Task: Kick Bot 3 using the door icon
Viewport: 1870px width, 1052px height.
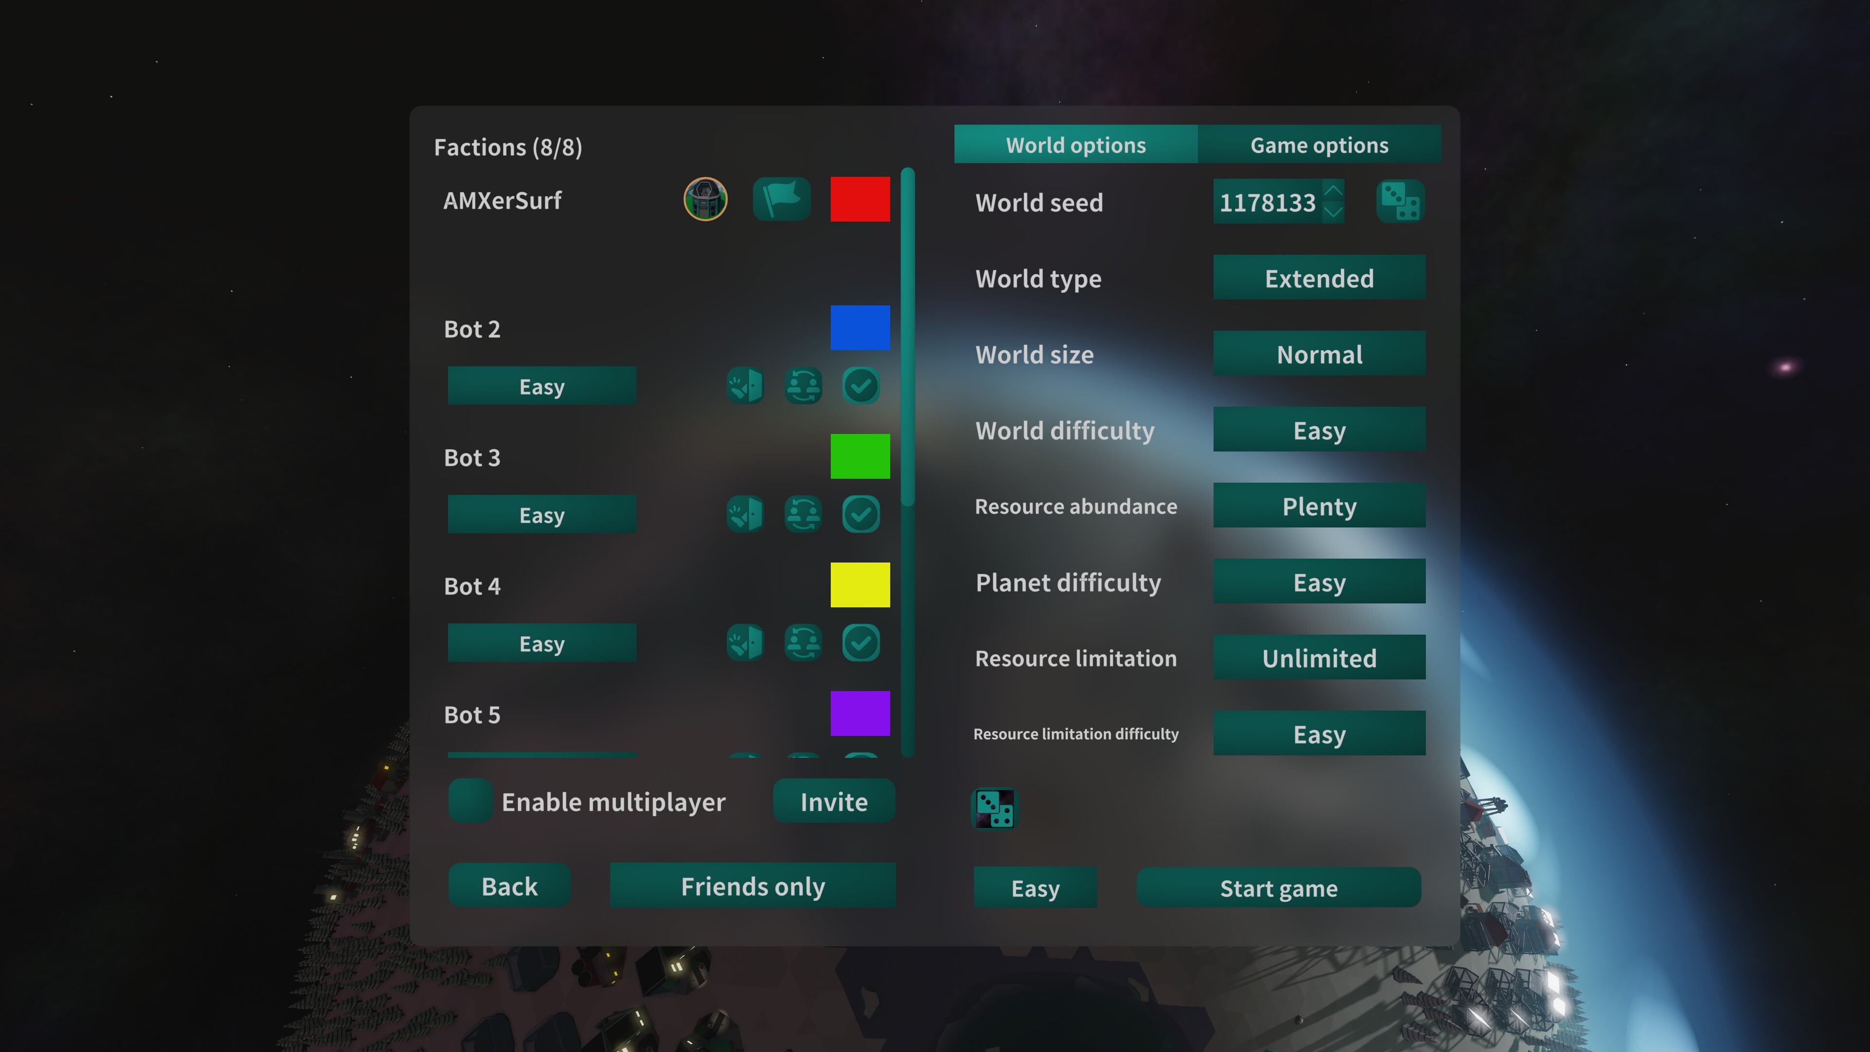Action: [x=746, y=514]
